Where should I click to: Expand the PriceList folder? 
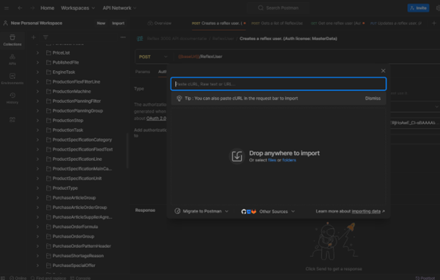click(x=37, y=53)
